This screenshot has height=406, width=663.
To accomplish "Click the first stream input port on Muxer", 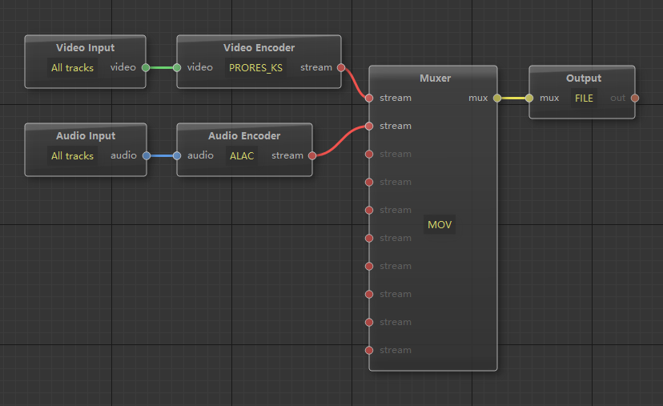I will [369, 98].
